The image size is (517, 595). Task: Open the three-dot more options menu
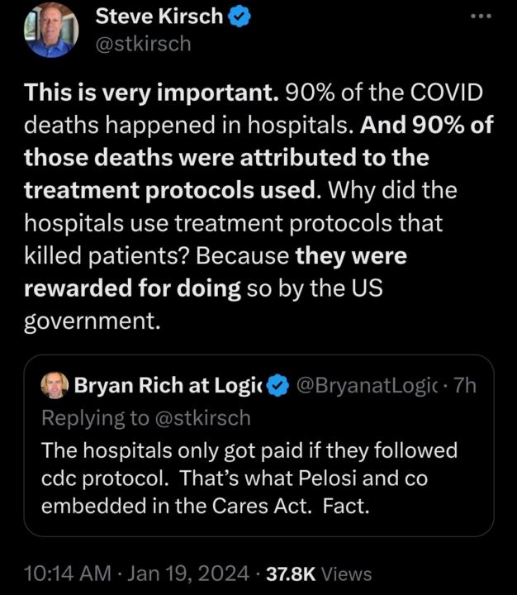coord(481,17)
